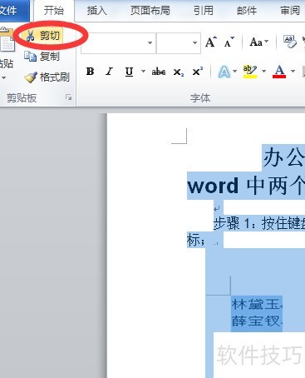
Task: Click the Shrink Font button
Action: tap(229, 42)
